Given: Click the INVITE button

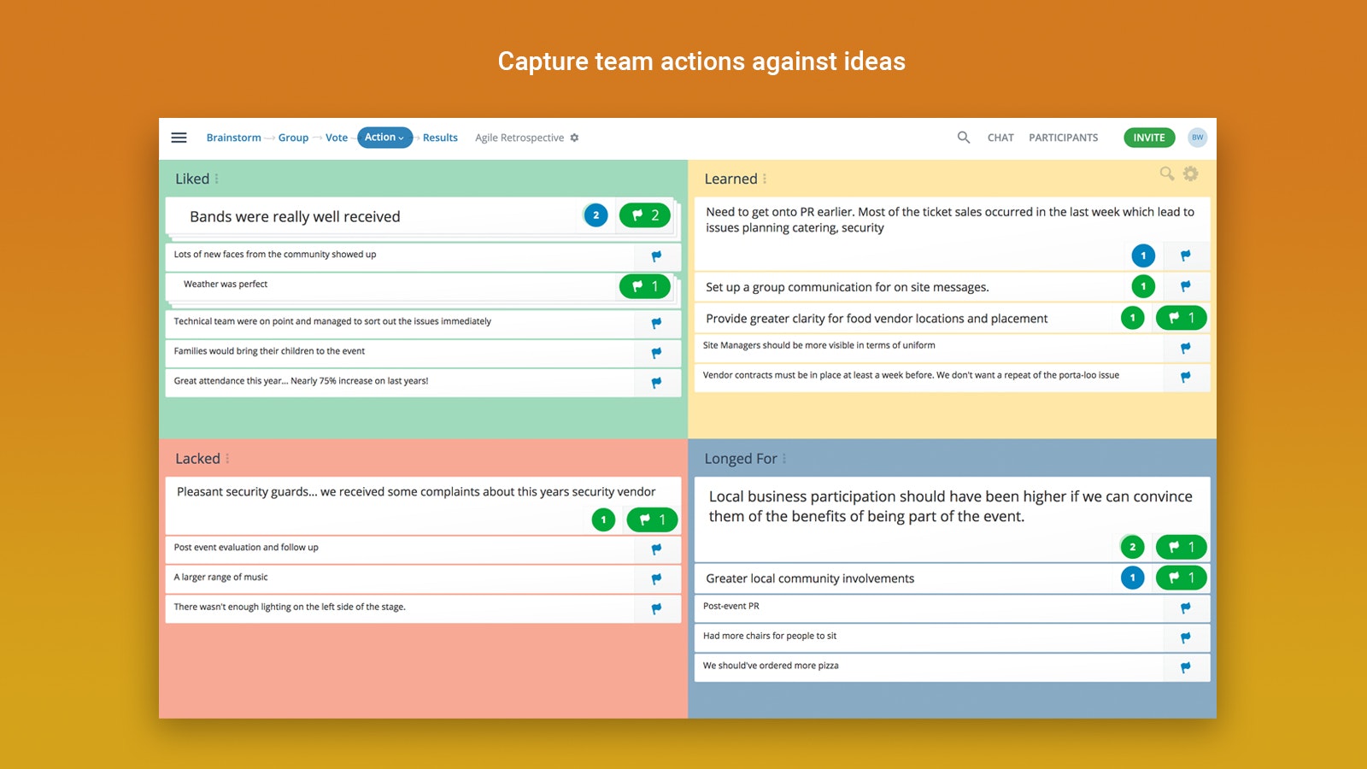Looking at the screenshot, I should [1148, 137].
